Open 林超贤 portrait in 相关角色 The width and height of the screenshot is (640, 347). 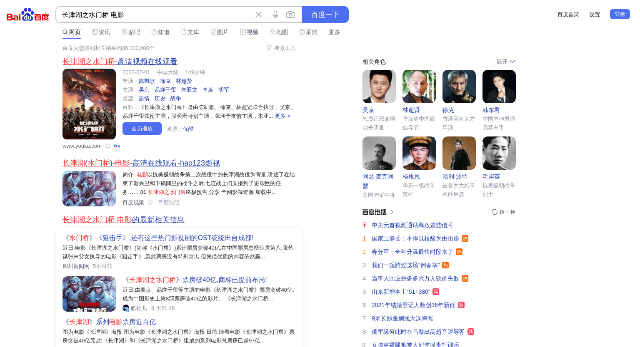tap(419, 87)
